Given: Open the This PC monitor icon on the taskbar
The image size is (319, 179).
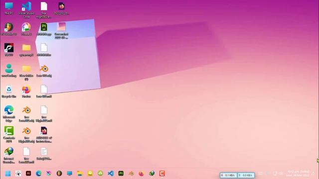Looking at the screenshot, I should coord(69,174).
